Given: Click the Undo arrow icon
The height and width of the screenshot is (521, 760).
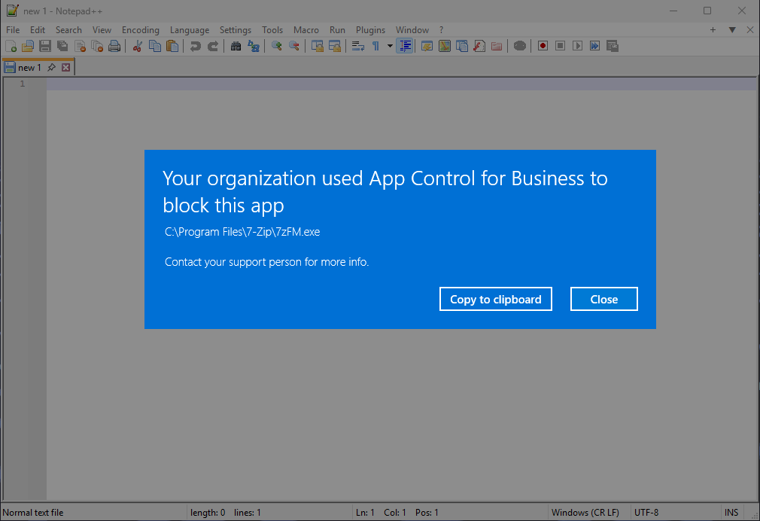Looking at the screenshot, I should (195, 46).
